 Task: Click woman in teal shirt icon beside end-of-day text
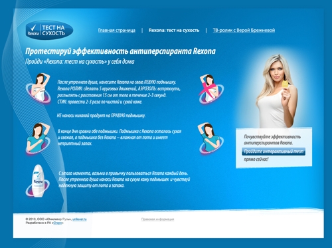[x=38, y=138]
